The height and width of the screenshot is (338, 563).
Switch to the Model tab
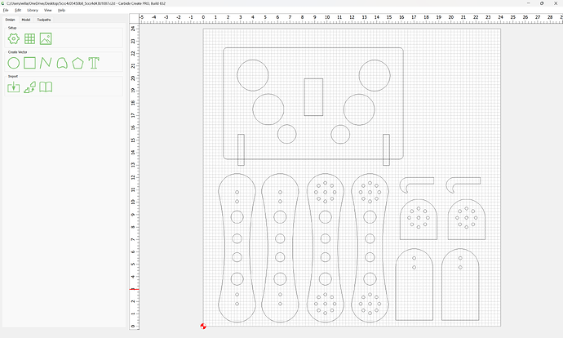click(x=26, y=19)
